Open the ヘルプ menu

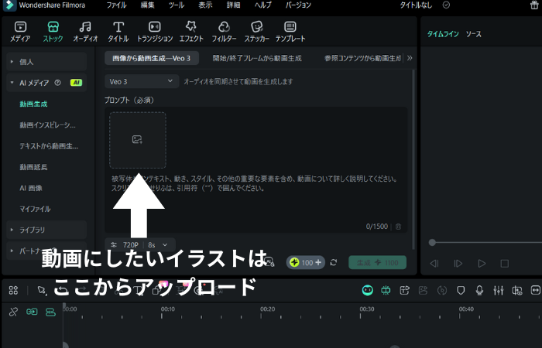tap(263, 5)
